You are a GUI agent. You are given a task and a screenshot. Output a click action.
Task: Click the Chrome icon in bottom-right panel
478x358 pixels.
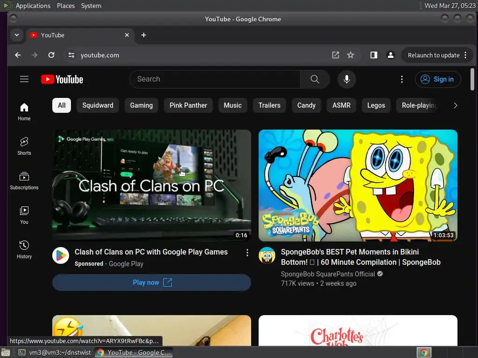click(424, 352)
